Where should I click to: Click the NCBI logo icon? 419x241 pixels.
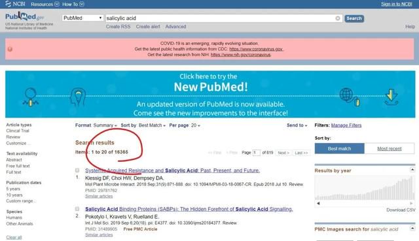(9, 4)
